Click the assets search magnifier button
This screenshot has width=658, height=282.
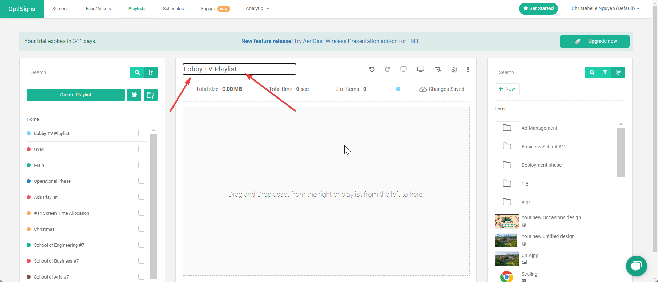pyautogui.click(x=592, y=72)
